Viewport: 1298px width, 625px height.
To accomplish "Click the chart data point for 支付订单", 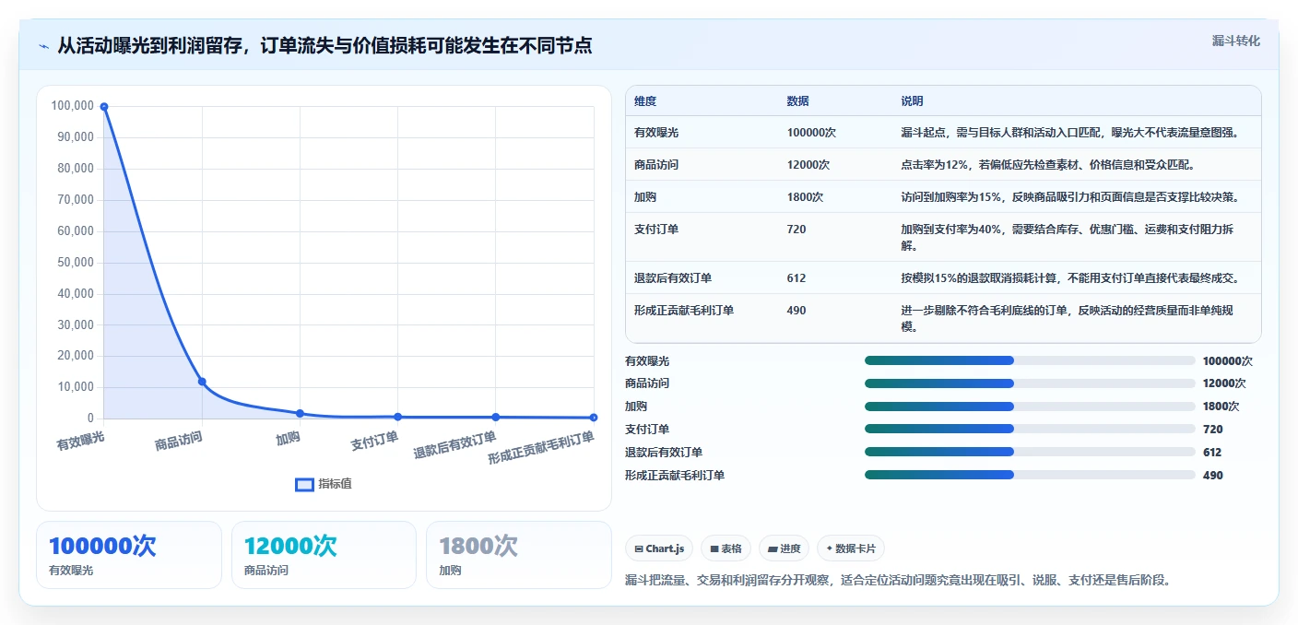I will [x=397, y=417].
